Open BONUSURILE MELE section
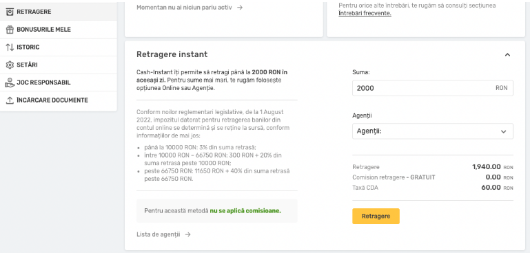530x253 pixels. click(x=59, y=30)
